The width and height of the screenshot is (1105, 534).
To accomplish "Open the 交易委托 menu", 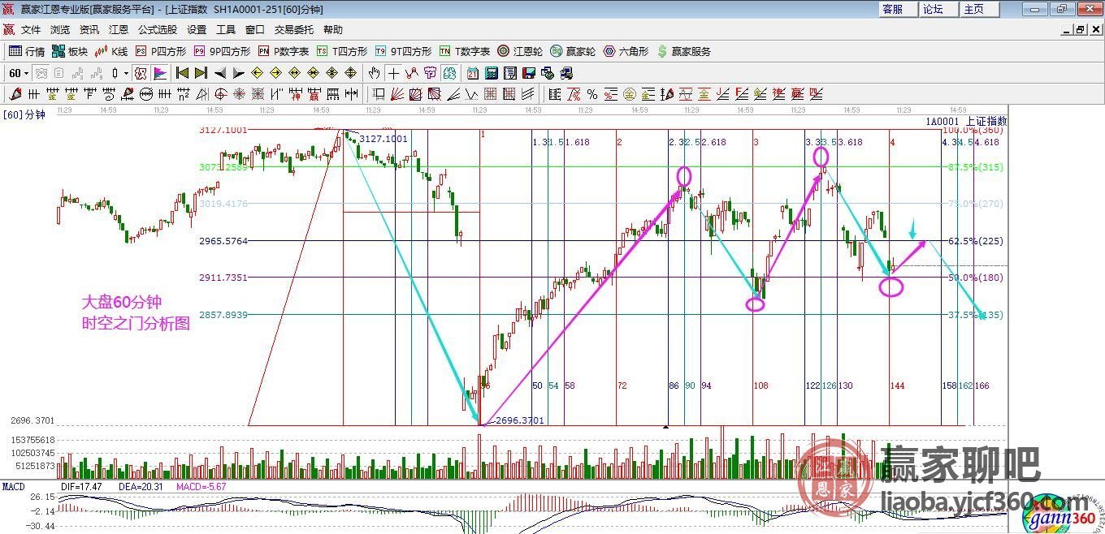I will pos(293,30).
